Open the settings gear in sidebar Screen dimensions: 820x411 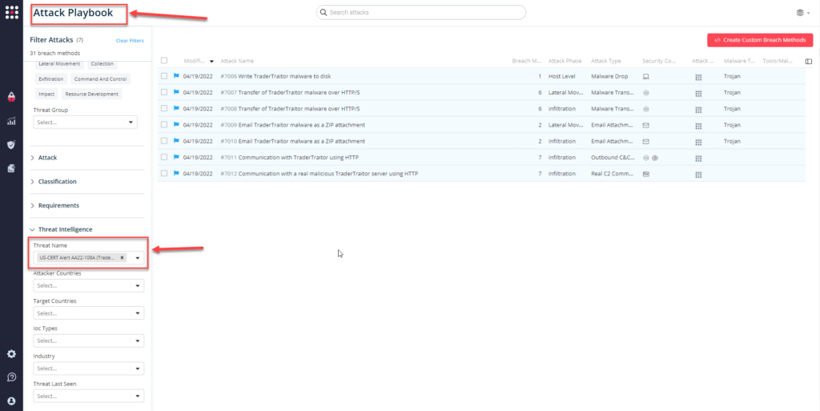11,353
